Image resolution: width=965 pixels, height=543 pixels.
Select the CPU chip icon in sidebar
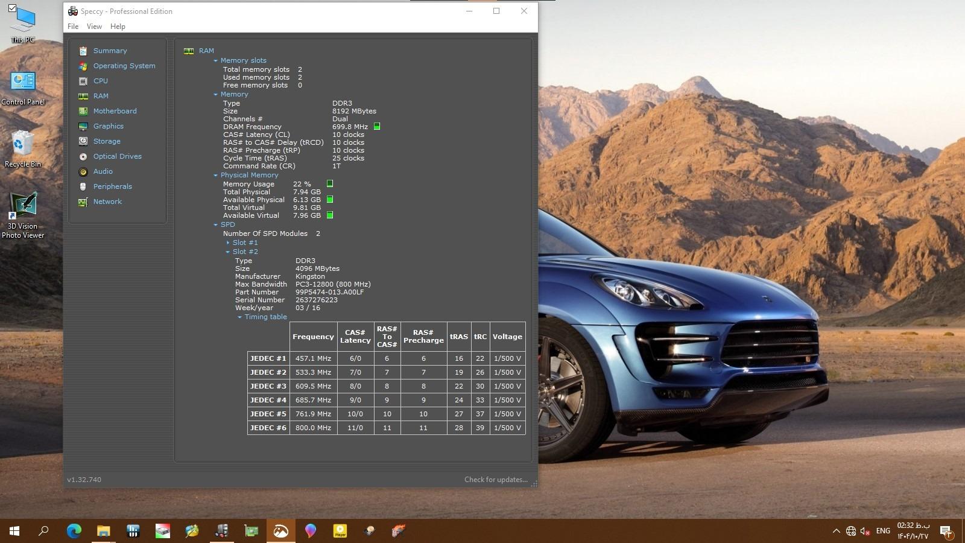point(83,81)
